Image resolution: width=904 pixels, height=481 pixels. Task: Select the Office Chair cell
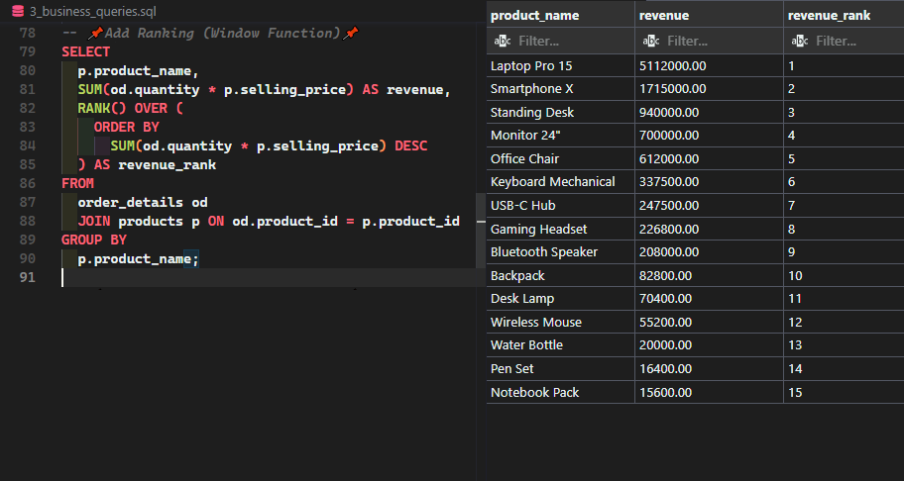point(560,158)
